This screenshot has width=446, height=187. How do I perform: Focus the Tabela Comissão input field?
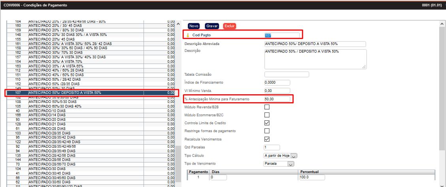click(286, 74)
